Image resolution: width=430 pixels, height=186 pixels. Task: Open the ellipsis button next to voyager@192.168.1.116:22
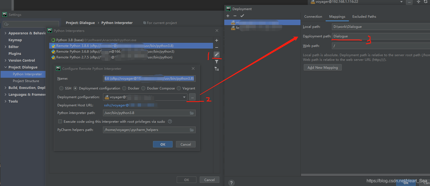tap(409, 2)
